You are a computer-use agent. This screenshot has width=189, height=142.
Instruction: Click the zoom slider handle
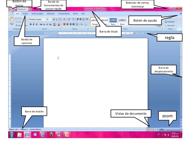coord(173,129)
